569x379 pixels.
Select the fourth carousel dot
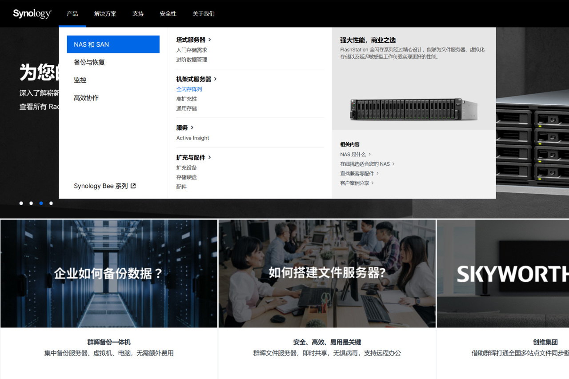[51, 203]
